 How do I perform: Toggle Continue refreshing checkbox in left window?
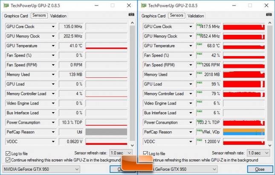point(8,160)
